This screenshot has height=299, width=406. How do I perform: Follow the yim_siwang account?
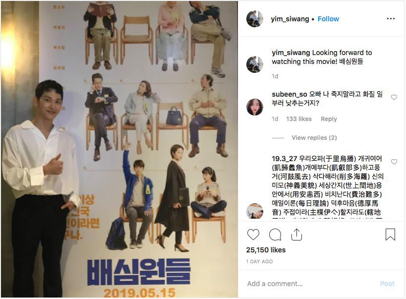click(328, 19)
